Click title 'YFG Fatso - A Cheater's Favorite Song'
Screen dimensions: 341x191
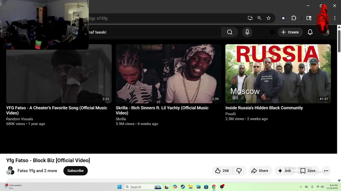[57, 110]
